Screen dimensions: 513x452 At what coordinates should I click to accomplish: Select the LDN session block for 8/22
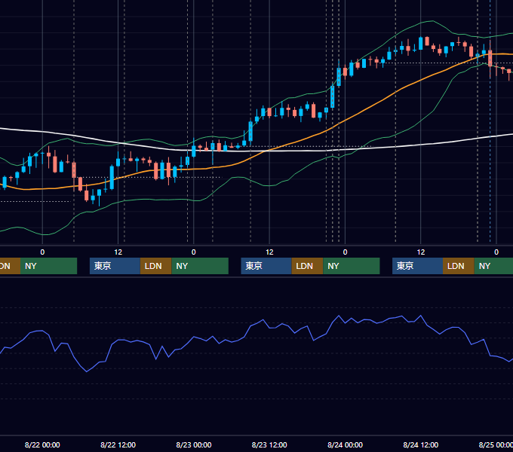click(155, 266)
